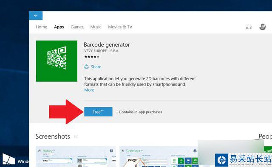Go back using the arrow button
This screenshot has width=272, height=167.
pyautogui.click(x=36, y=16)
